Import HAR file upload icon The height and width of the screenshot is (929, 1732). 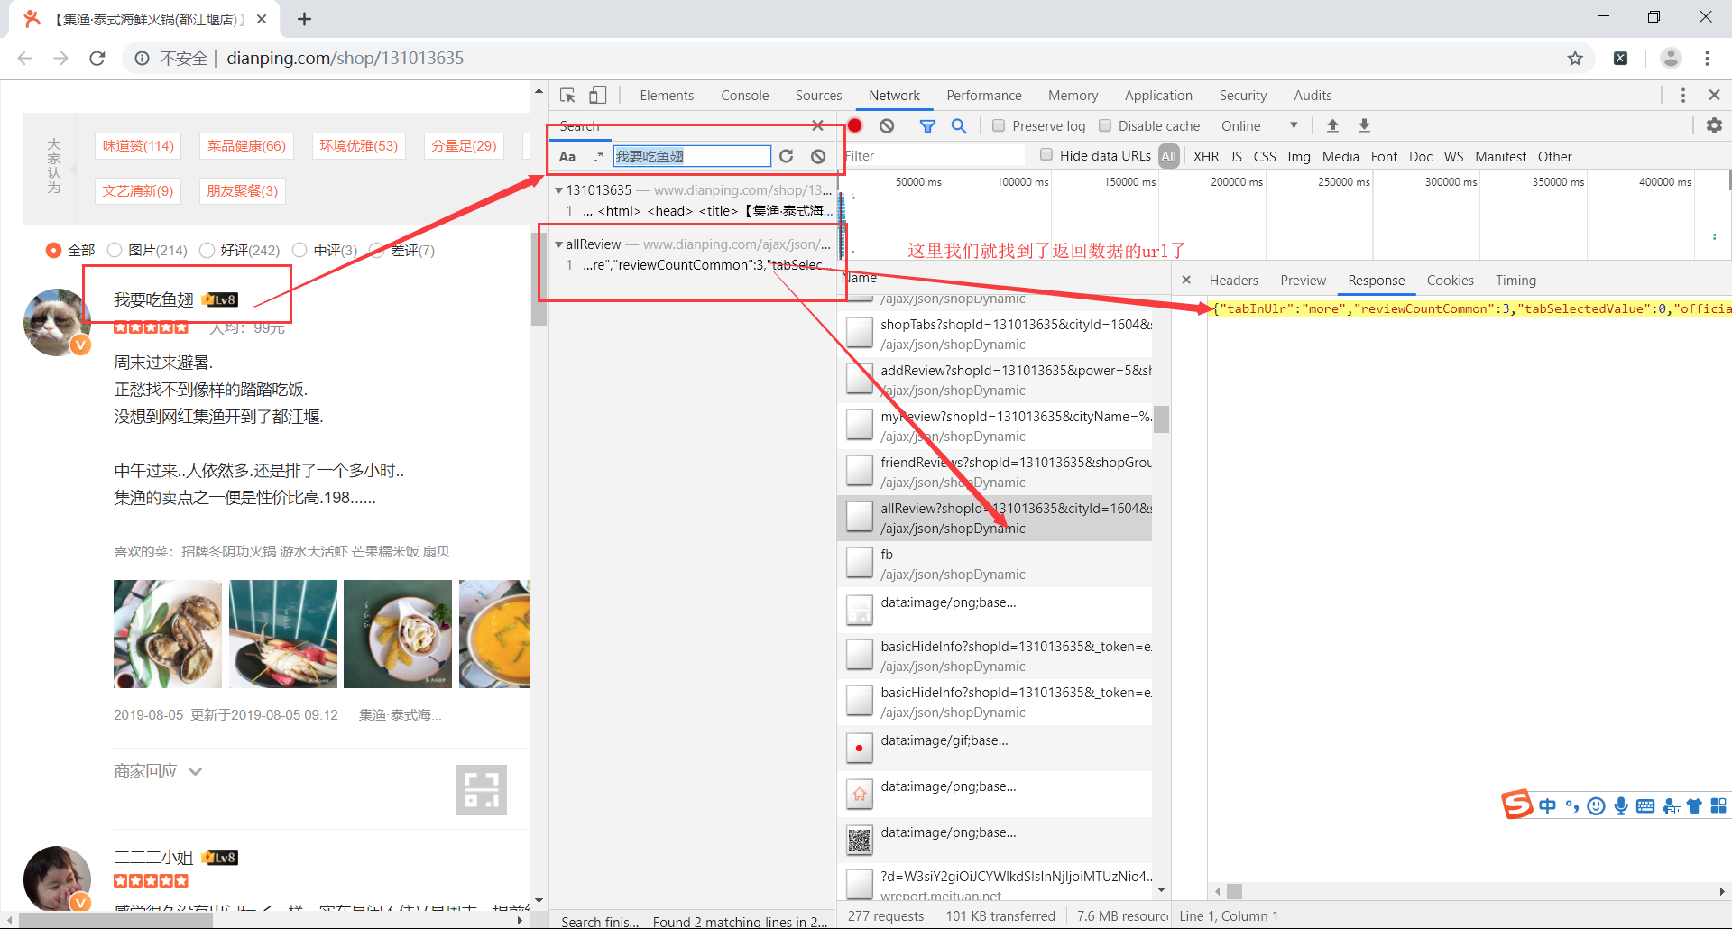coord(1332,125)
